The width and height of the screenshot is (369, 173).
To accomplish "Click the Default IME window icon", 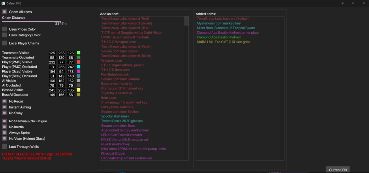I will pos(3,3).
